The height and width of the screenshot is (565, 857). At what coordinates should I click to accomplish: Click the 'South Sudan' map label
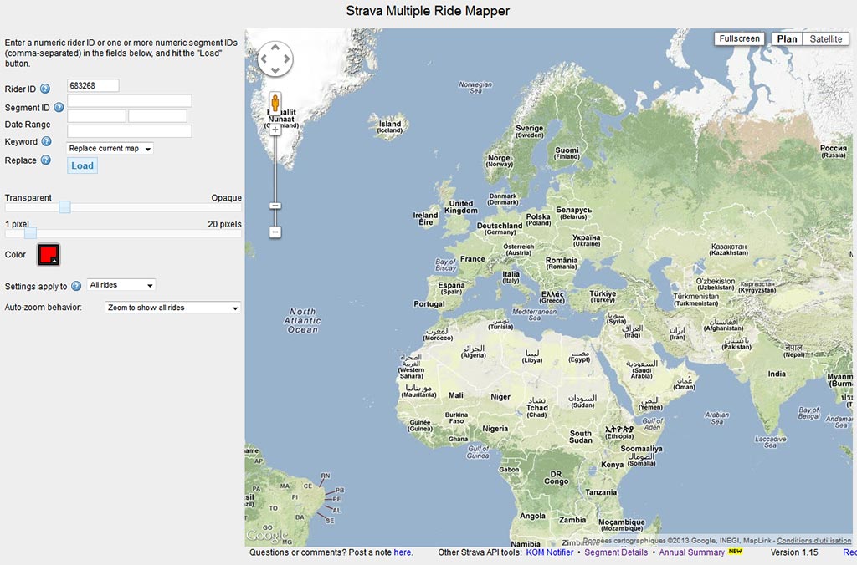click(x=581, y=437)
